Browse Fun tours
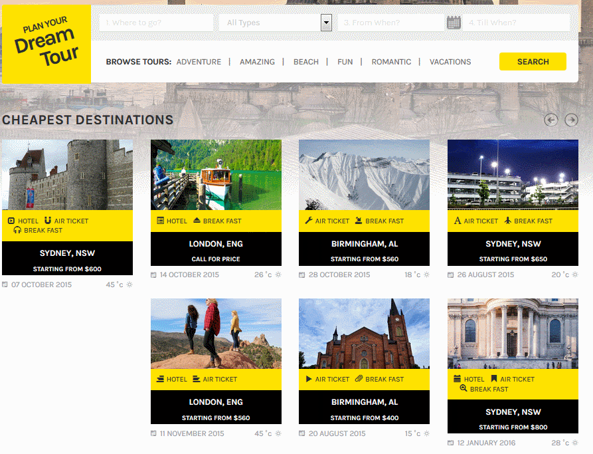The image size is (593, 454). (345, 62)
